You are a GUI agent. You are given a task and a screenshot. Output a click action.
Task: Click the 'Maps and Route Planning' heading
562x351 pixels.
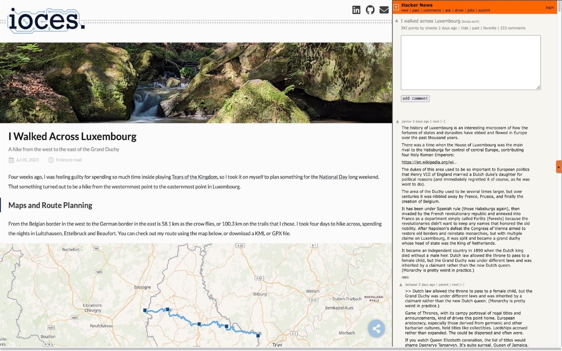[50, 205]
